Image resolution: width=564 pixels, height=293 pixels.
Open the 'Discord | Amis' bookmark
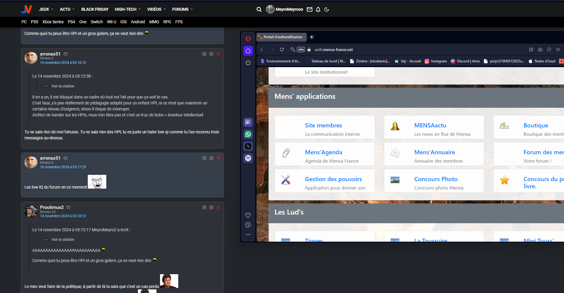coord(465,61)
